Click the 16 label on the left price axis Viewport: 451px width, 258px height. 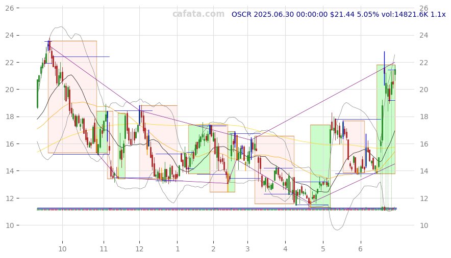tap(10, 144)
